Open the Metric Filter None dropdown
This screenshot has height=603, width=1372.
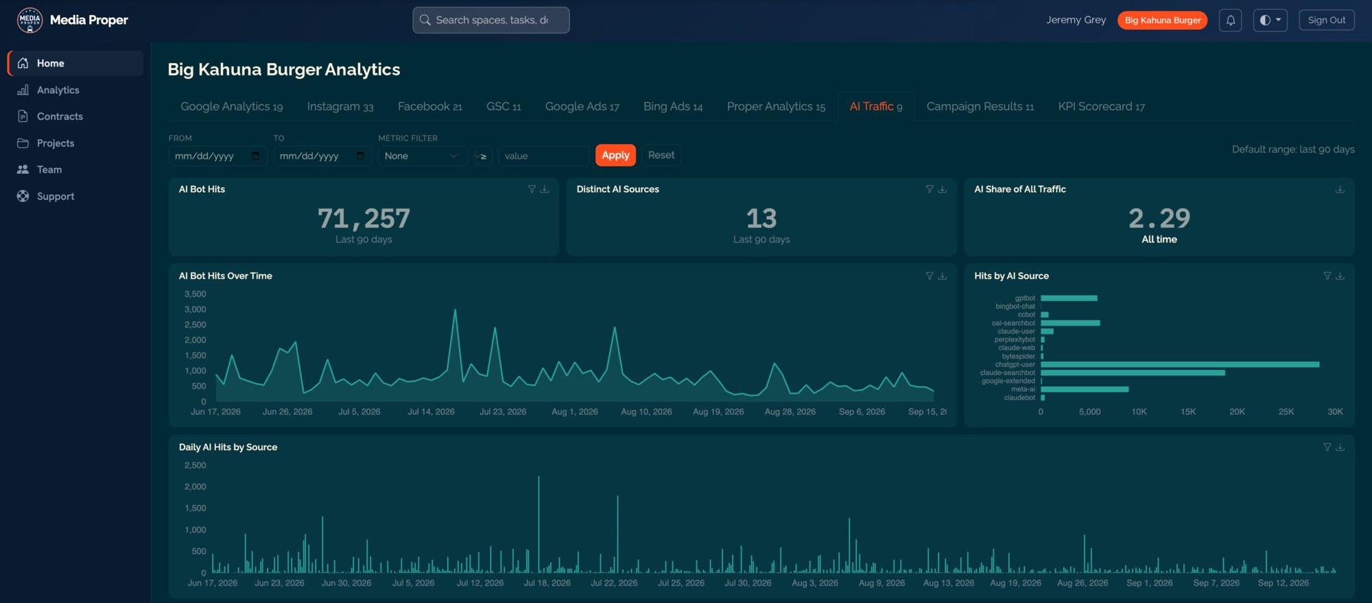pyautogui.click(x=423, y=156)
